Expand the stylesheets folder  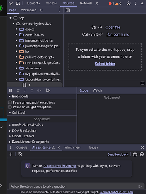point(16,68)
